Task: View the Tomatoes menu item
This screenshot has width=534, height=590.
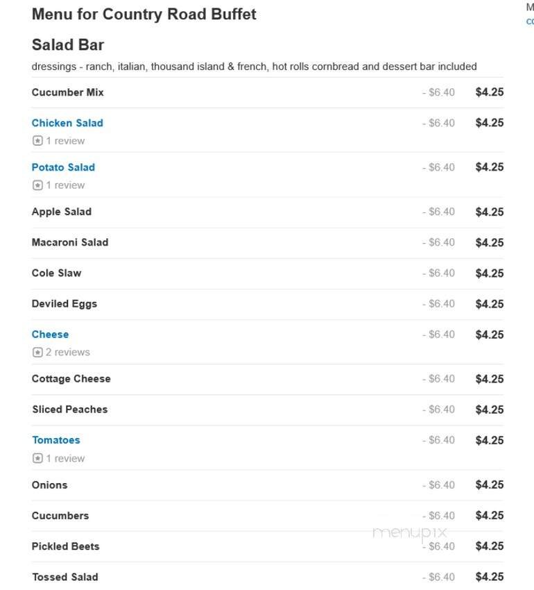Action: tap(56, 439)
